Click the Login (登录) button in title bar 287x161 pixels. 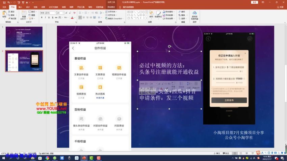[x=255, y=2]
